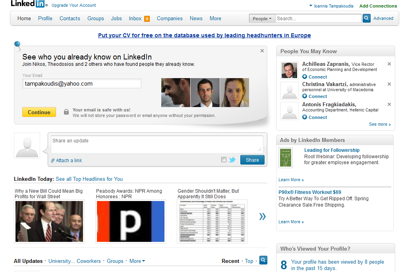Click the plus icon beside Achilleas Zapranis
The height and width of the screenshot is (272, 400).
tap(305, 77)
